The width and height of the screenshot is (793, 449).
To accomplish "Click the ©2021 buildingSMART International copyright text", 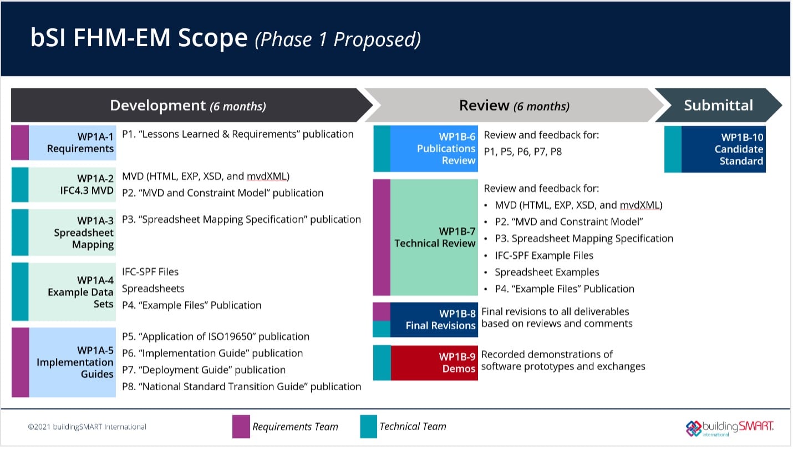I will coord(87,427).
